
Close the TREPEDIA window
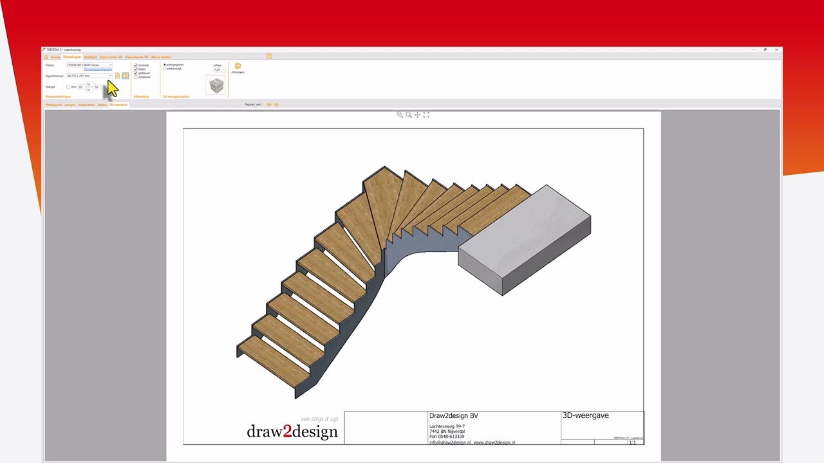point(776,50)
